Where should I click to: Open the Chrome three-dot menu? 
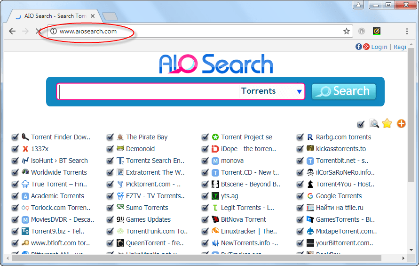[407, 32]
